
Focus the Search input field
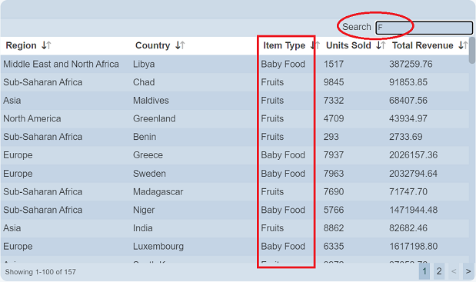tap(424, 28)
